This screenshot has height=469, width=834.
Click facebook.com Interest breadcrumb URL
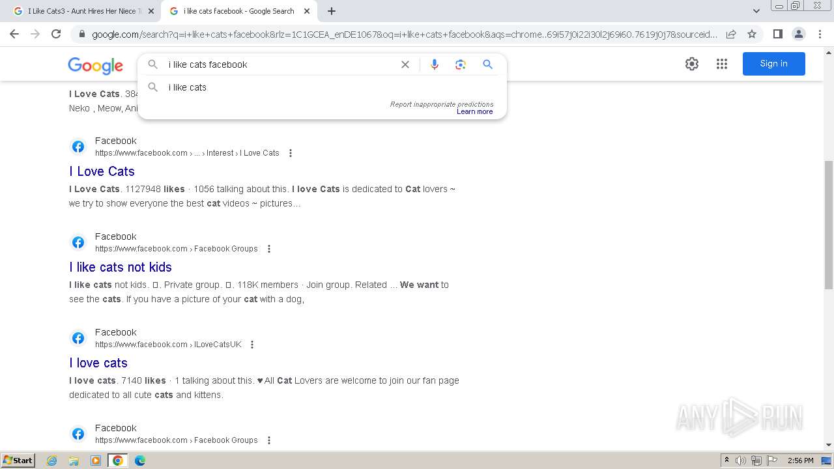187,153
